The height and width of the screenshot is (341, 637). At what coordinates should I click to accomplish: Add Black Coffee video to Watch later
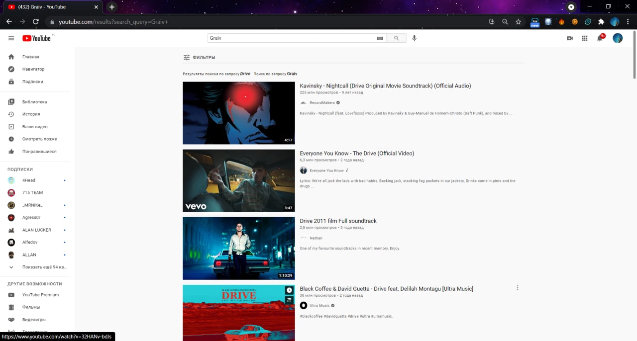(289, 290)
